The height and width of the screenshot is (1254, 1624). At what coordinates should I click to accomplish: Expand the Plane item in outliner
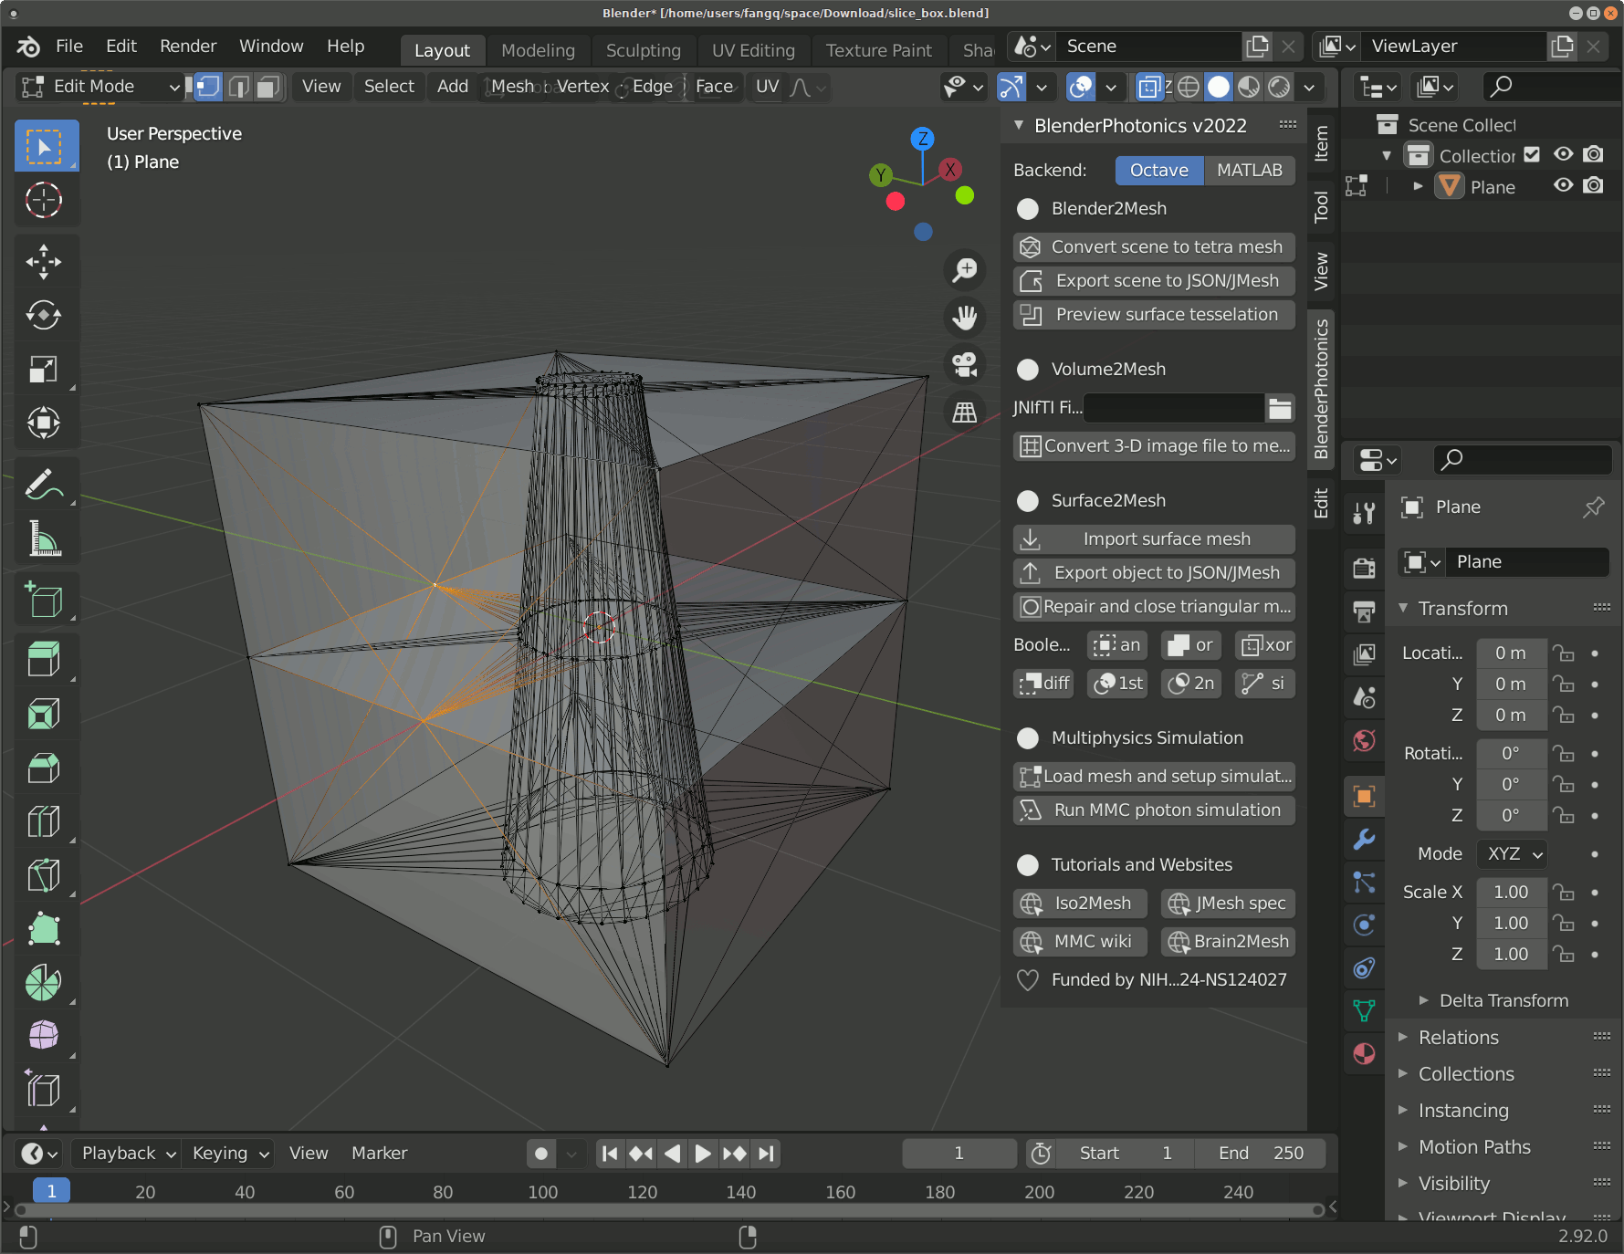pyautogui.click(x=1419, y=186)
